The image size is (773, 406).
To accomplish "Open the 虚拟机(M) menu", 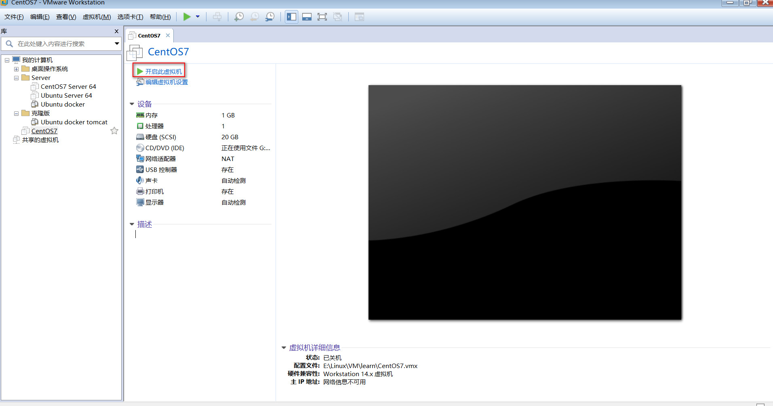I will tap(97, 17).
